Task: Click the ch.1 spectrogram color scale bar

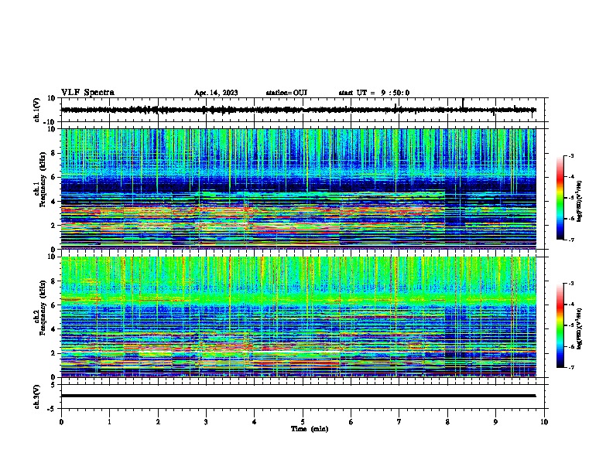Action: 560,198
